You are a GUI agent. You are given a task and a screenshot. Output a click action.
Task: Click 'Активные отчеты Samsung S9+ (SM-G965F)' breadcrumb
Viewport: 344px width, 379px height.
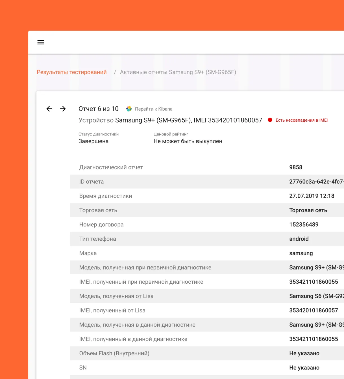pos(178,72)
